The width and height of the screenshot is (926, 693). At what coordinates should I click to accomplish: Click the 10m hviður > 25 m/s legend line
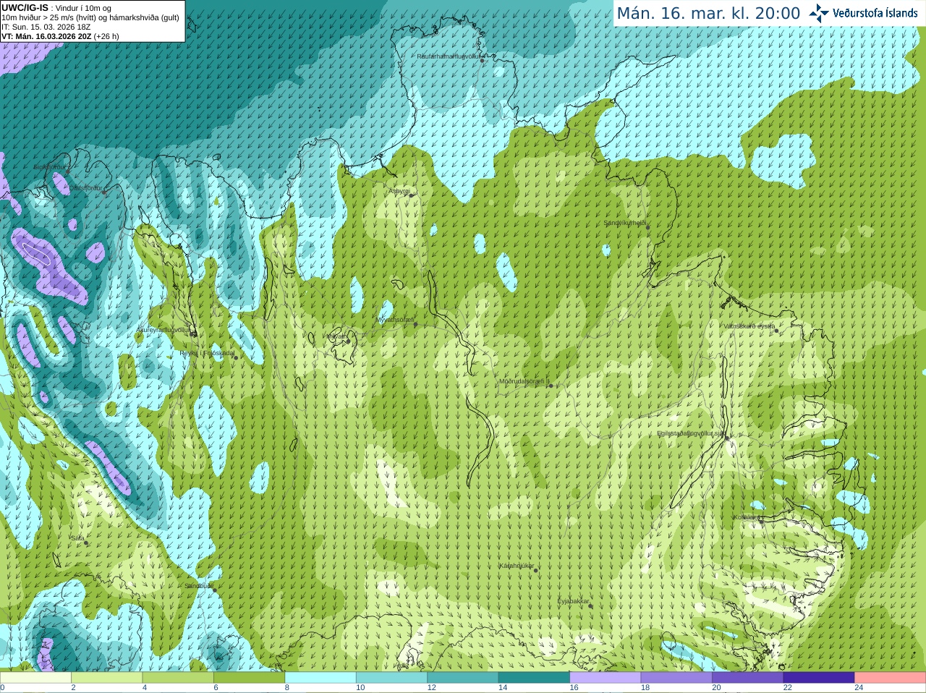pyautogui.click(x=90, y=17)
